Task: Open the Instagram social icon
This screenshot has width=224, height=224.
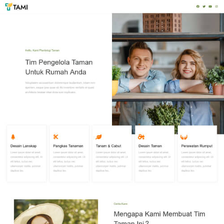Action: point(216,6)
